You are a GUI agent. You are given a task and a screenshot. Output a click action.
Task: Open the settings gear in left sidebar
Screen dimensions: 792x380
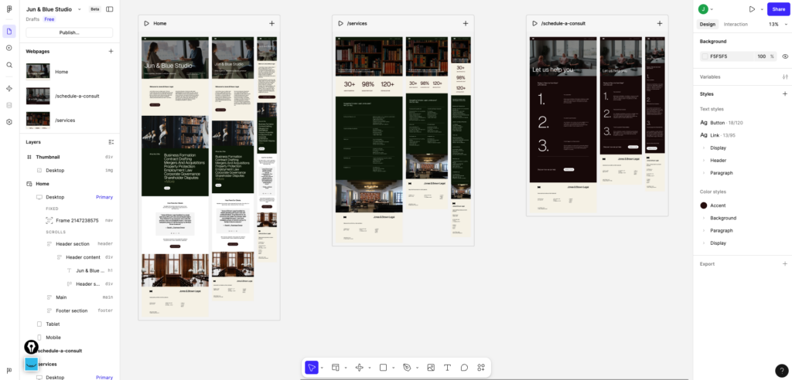pos(9,122)
